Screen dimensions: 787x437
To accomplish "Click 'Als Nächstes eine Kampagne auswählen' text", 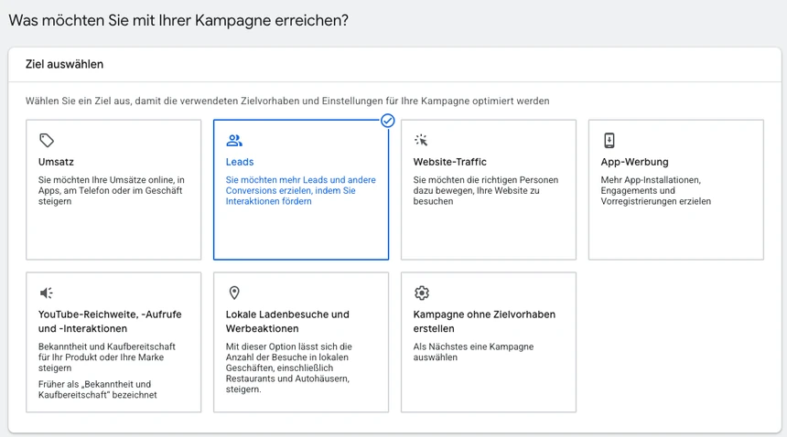I will coord(473,352).
